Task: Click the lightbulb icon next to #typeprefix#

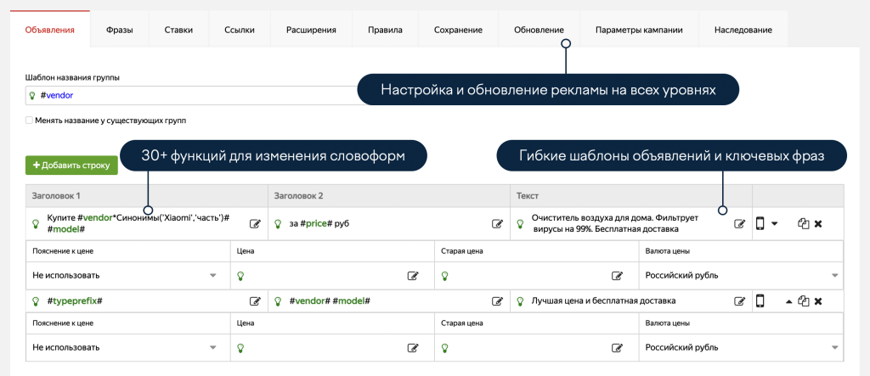Action: pos(36,301)
